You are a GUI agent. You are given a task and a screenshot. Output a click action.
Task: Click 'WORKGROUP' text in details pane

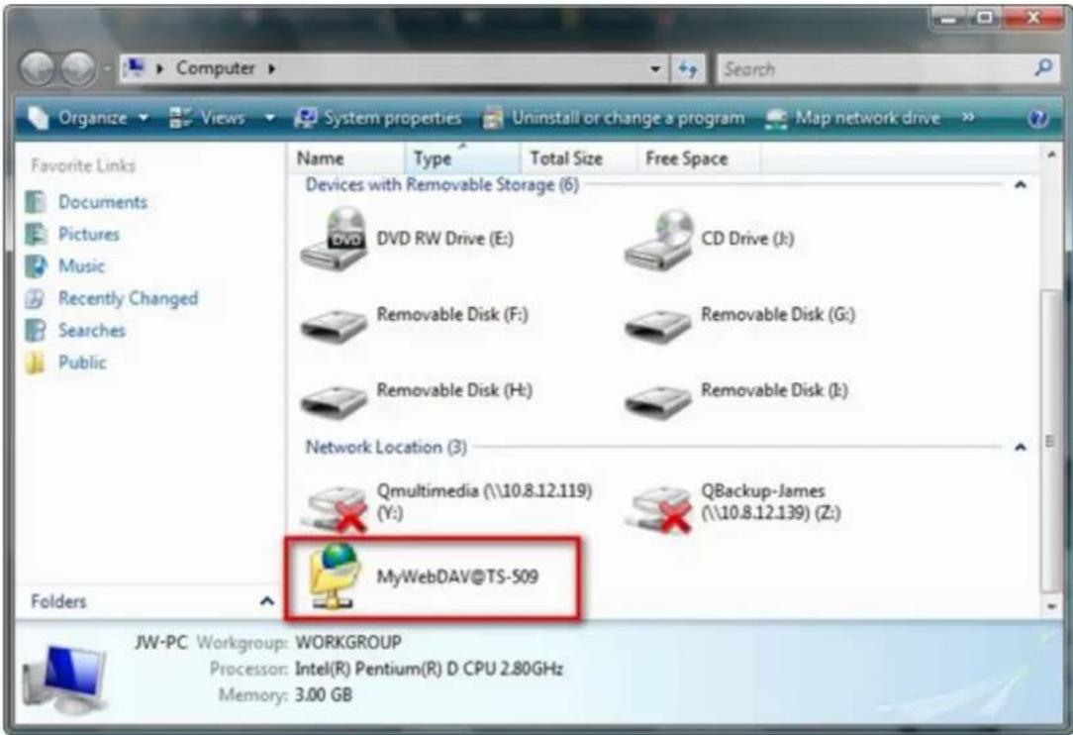pos(348,643)
